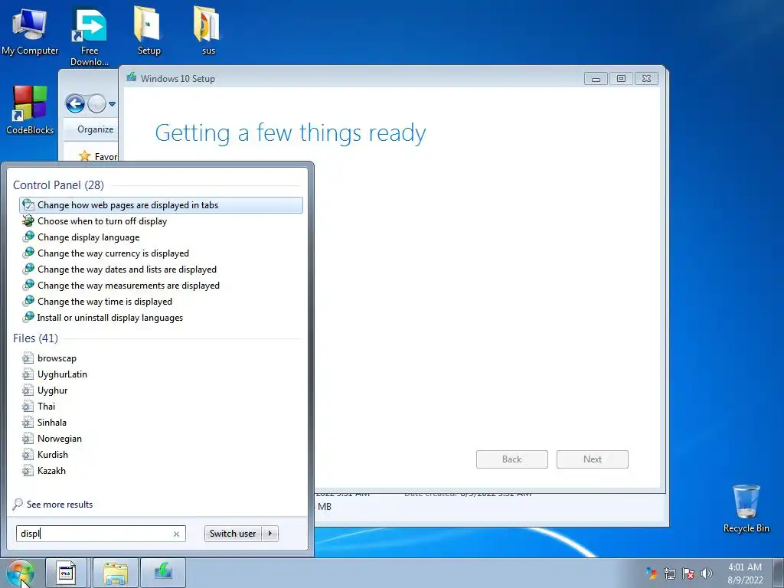The height and width of the screenshot is (588, 784).
Task: Open Explorer recent pages dropdown arrow
Action: [x=112, y=104]
